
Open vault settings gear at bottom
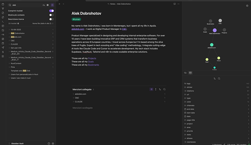click(53, 144)
